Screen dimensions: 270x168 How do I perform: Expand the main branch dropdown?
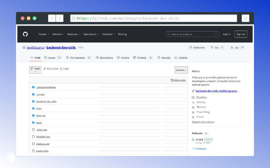point(35,70)
